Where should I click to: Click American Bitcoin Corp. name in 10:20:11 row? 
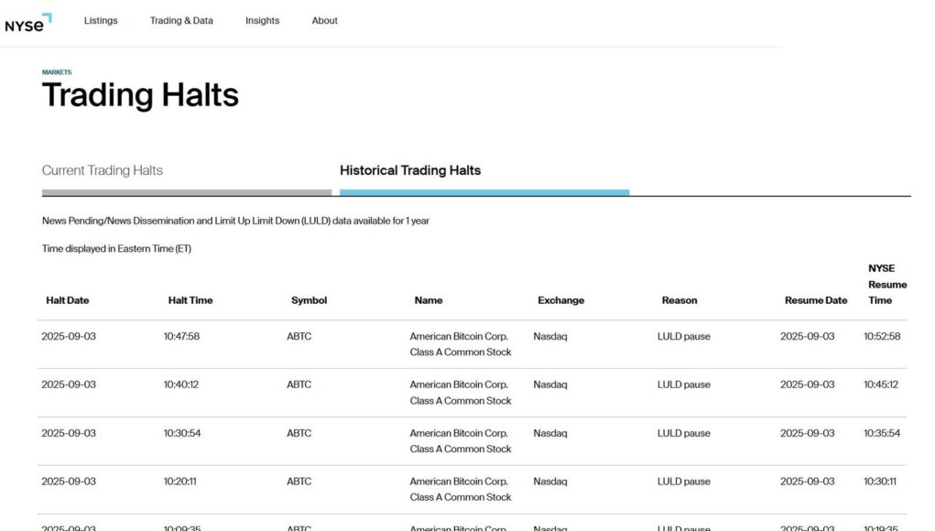point(461,489)
